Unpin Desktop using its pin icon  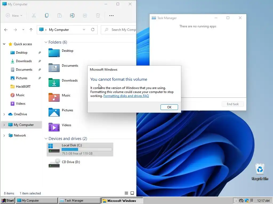point(39,53)
